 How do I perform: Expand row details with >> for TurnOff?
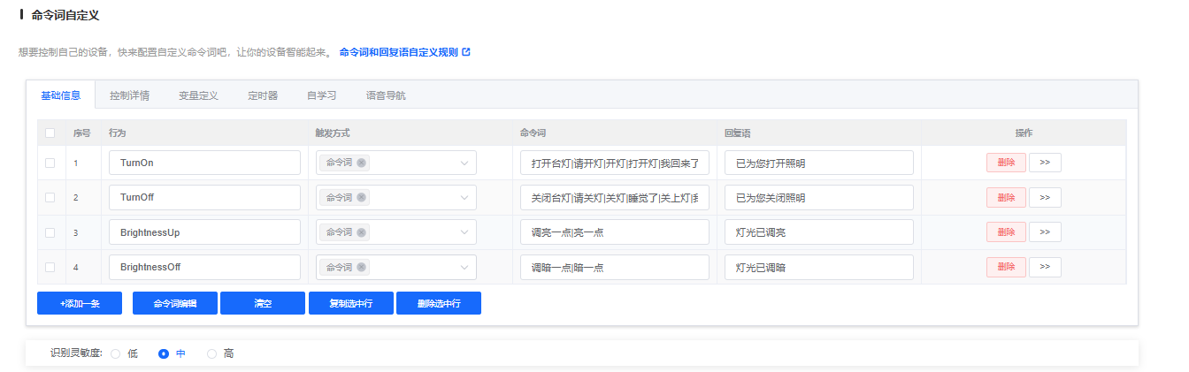(x=1045, y=197)
